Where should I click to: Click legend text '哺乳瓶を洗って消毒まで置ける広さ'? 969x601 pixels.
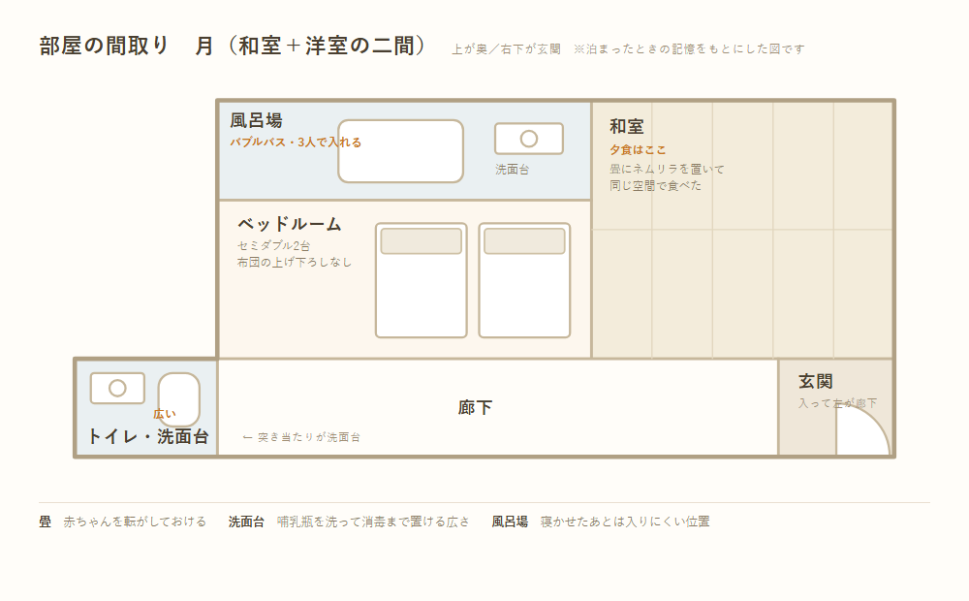point(373,522)
